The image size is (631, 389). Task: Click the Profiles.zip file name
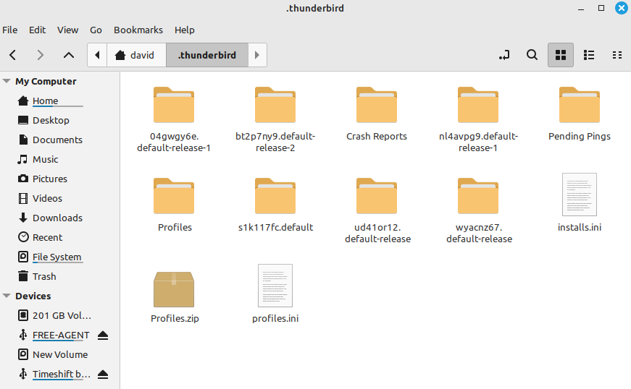click(175, 318)
